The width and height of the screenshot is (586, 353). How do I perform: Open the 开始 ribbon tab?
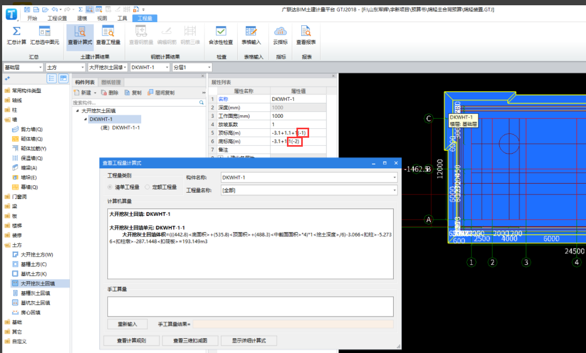click(x=32, y=18)
